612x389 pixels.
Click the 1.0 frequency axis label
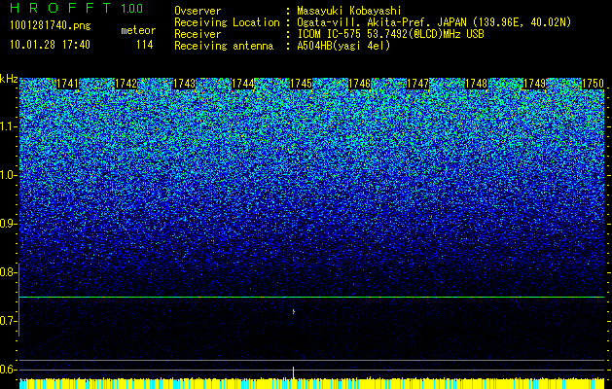coord(8,175)
